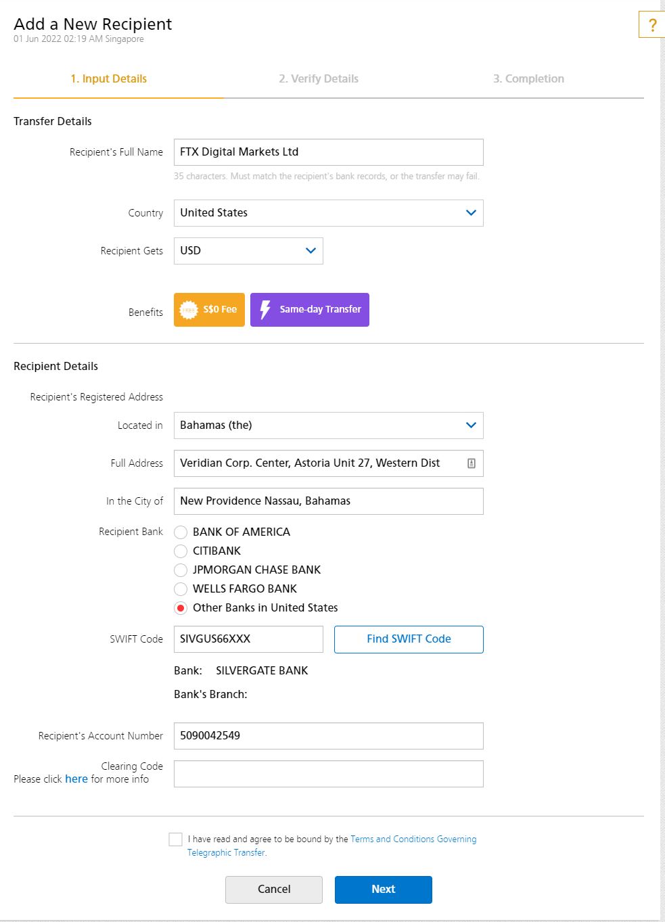Image resolution: width=665 pixels, height=922 pixels.
Task: Click the Find SWIFT Code button
Action: tap(409, 639)
